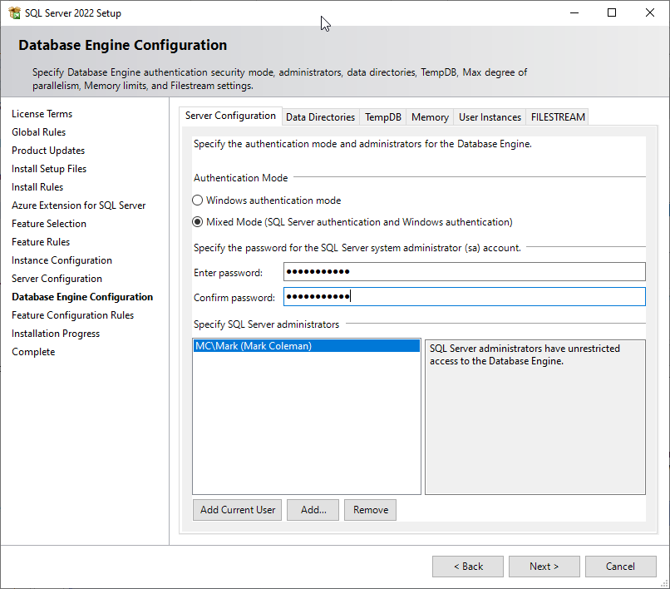Select the Server Configuration tab
Viewport: 670px width, 589px height.
(x=230, y=116)
